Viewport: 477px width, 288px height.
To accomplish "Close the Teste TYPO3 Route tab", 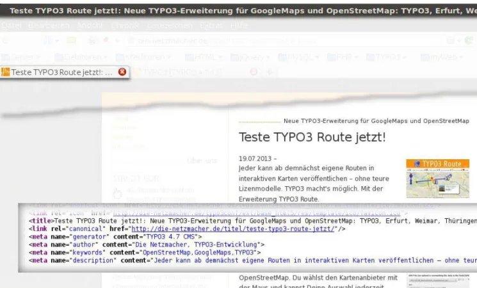I will [x=122, y=72].
